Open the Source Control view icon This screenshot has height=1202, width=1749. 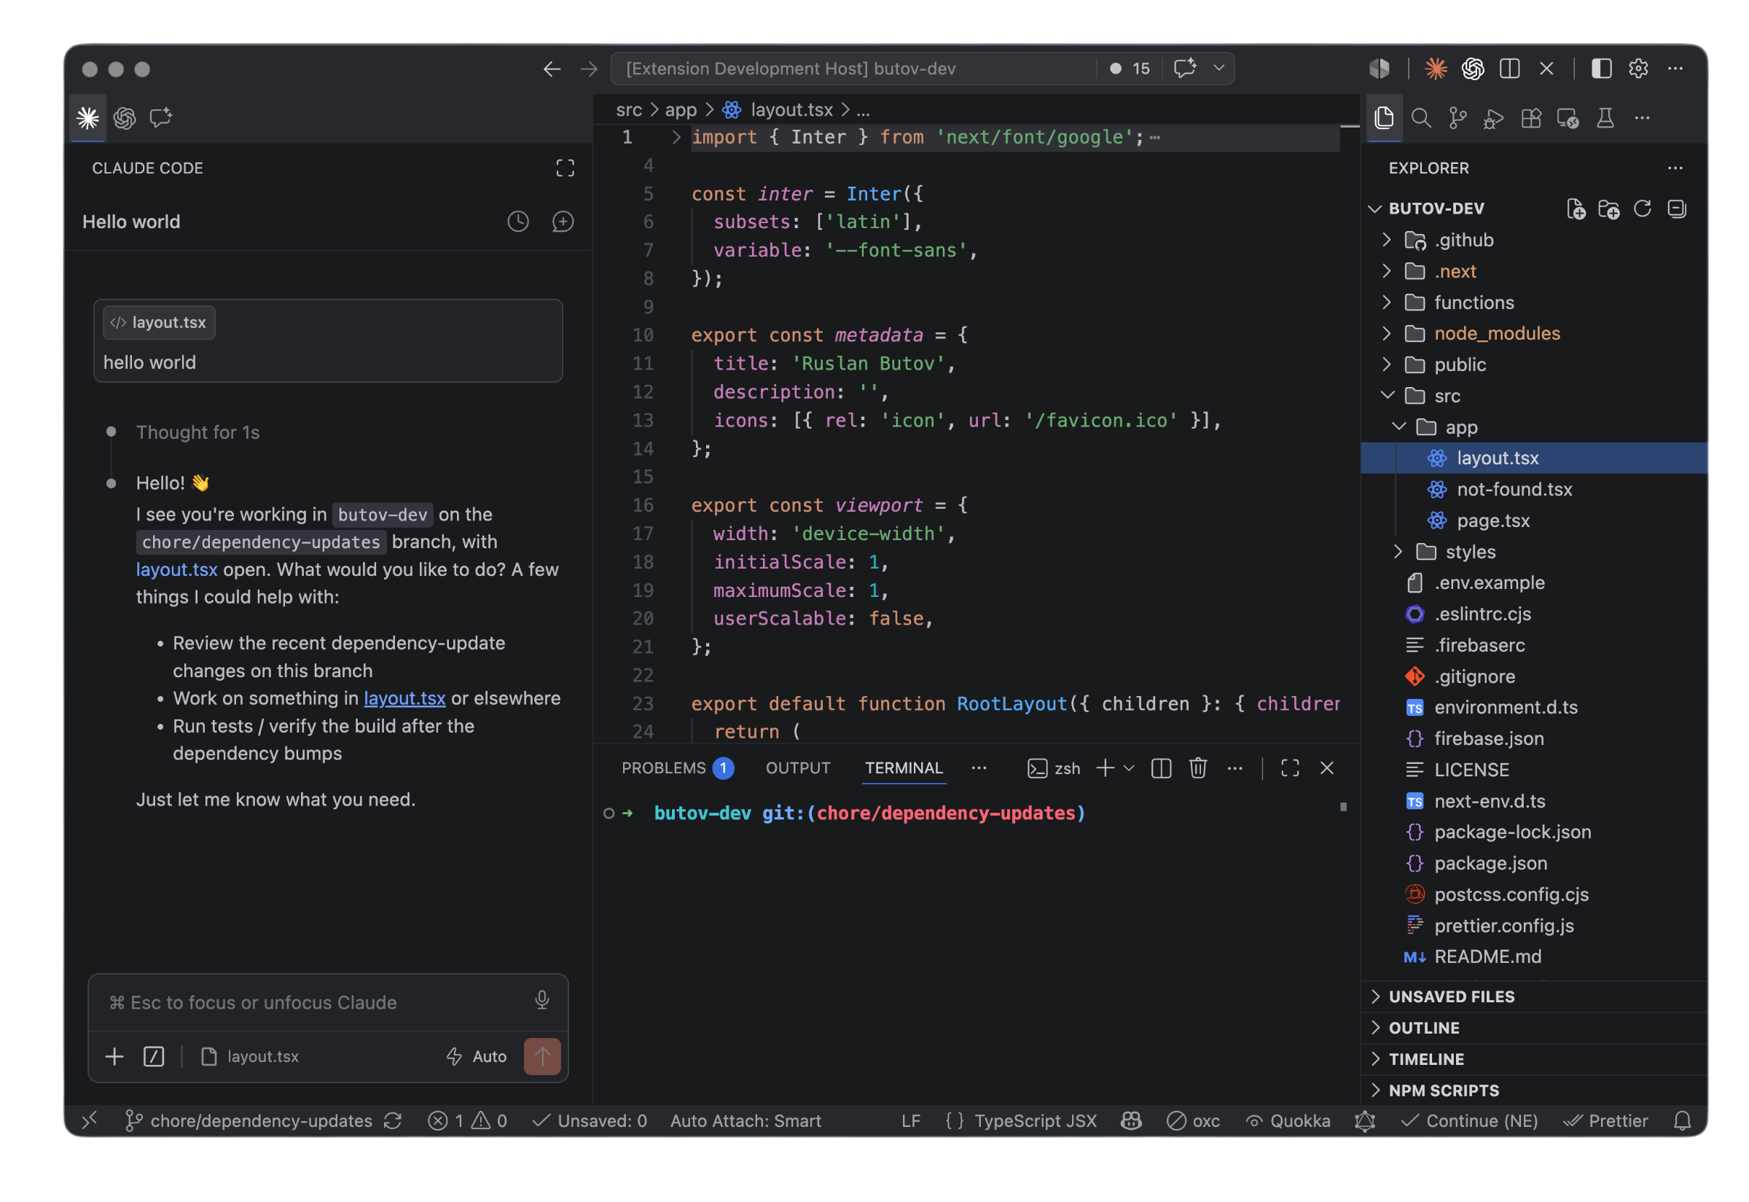tap(1457, 118)
